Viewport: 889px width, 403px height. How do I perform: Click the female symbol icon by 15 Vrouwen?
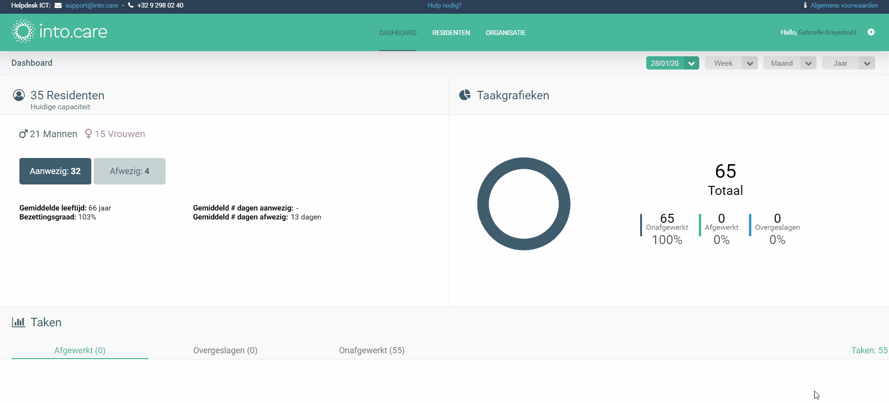pyautogui.click(x=88, y=134)
